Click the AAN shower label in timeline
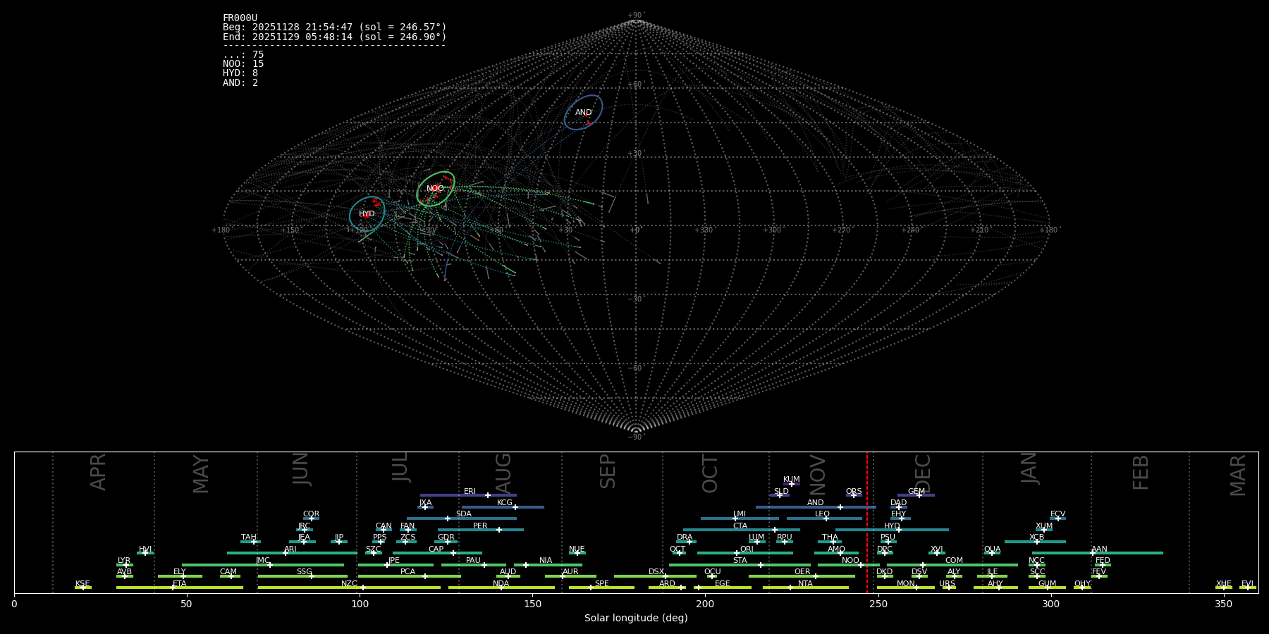This screenshot has width=1269, height=634. pyautogui.click(x=1099, y=549)
